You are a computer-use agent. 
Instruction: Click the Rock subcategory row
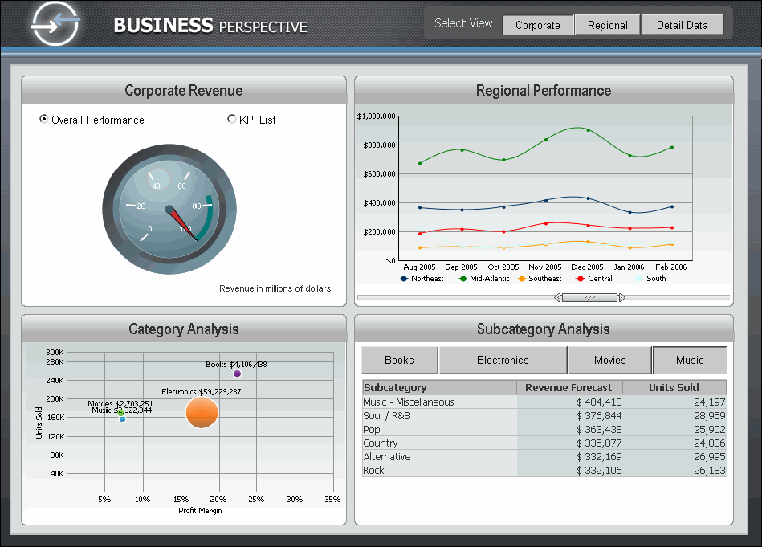click(544, 470)
